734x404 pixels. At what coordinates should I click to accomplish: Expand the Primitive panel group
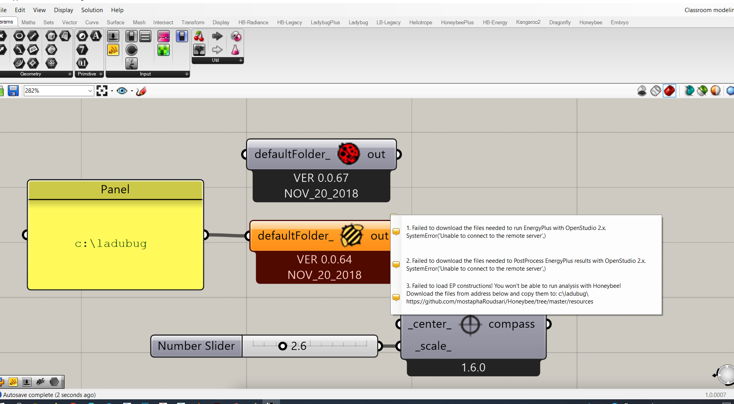pos(101,74)
